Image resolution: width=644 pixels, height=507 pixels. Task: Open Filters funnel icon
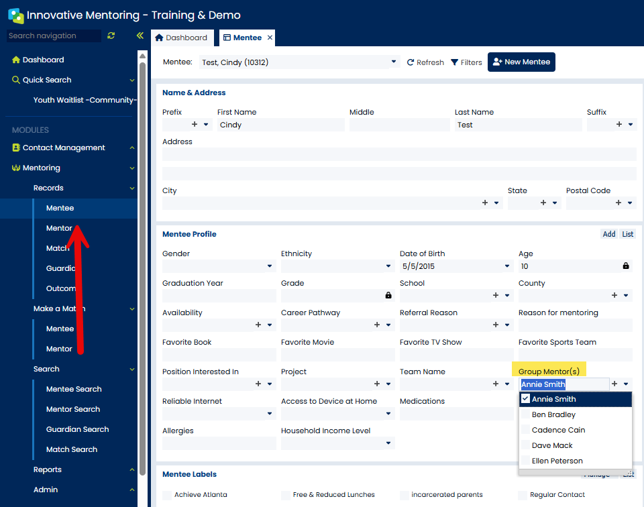tap(454, 62)
